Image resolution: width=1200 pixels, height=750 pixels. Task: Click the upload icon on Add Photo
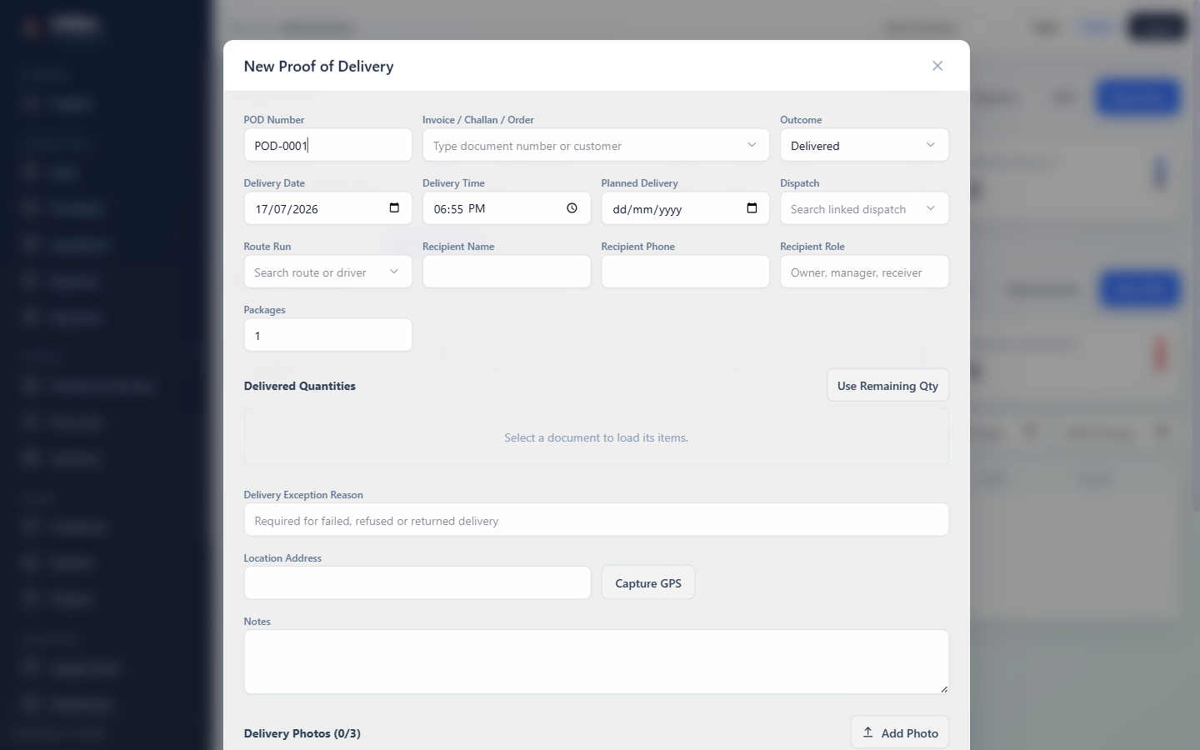click(867, 732)
